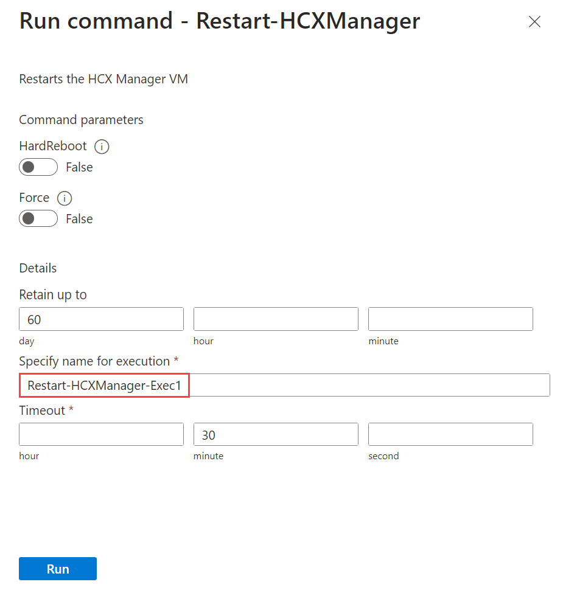Click the Command parameters heading
This screenshot has height=593, width=563.
pos(81,120)
